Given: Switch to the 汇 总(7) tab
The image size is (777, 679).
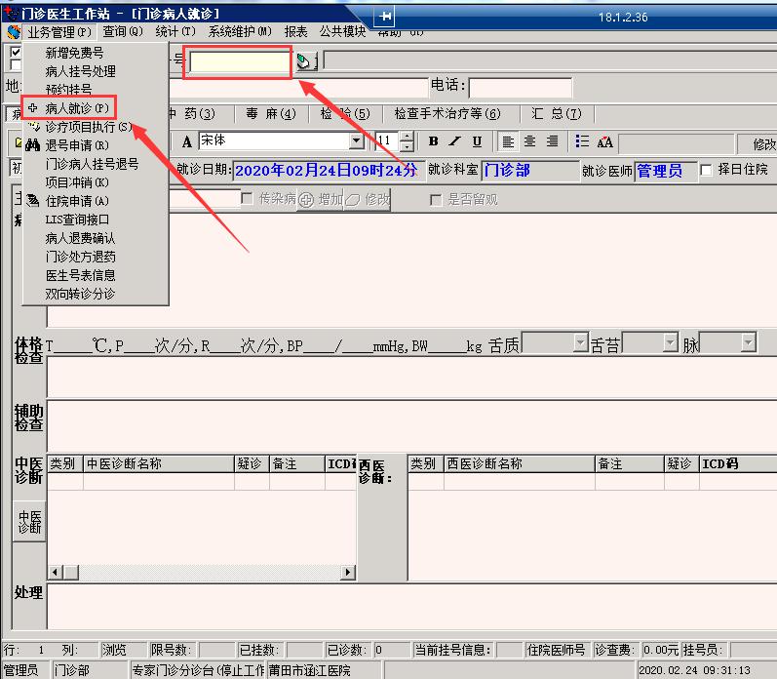Looking at the screenshot, I should click(x=557, y=113).
